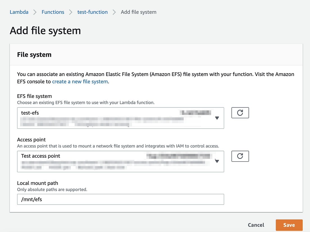Click the create a new file system link
Viewport: 310px width, 232px height.
[80, 81]
